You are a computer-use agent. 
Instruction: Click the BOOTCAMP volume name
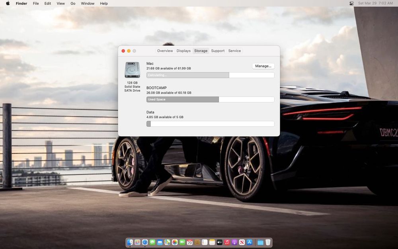pyautogui.click(x=156, y=88)
